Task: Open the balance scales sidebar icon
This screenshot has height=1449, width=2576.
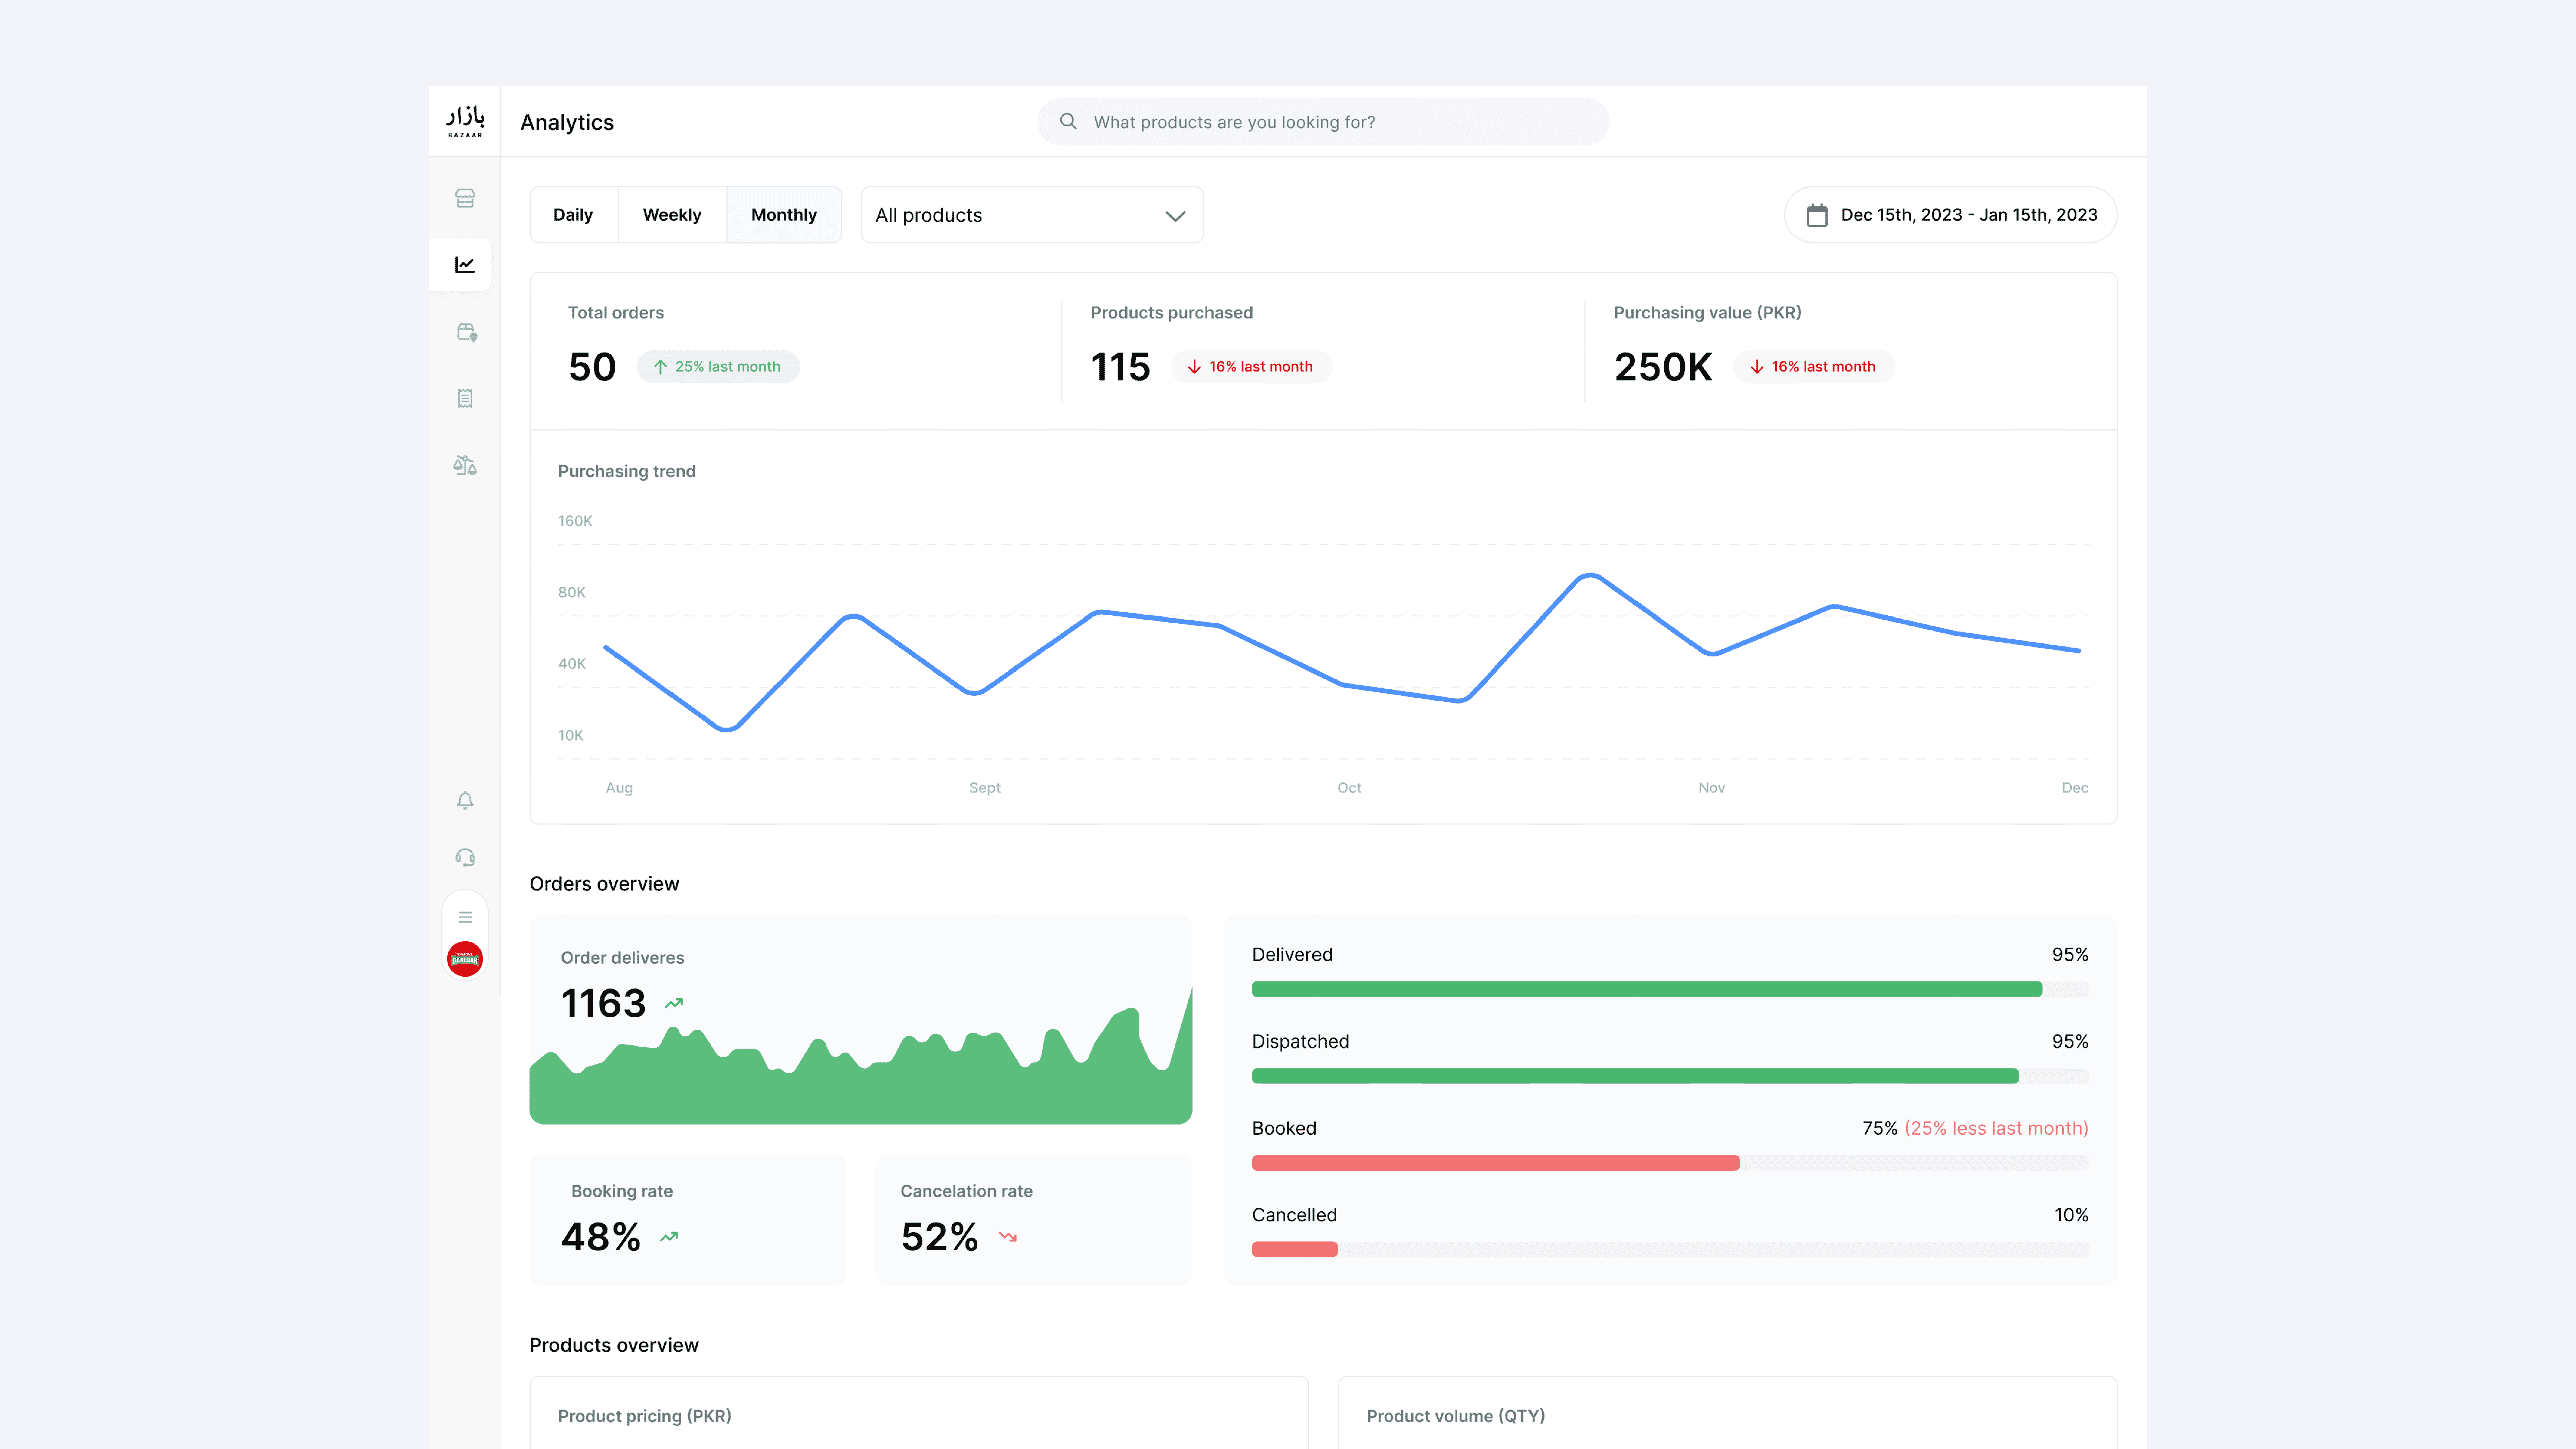Action: click(x=465, y=465)
